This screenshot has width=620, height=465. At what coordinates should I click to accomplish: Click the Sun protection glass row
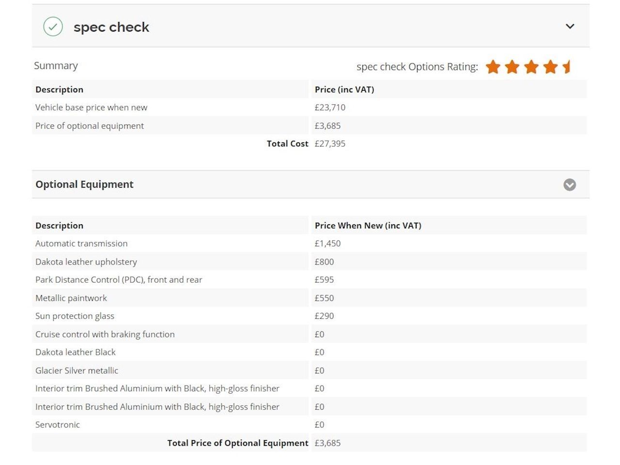tap(75, 316)
